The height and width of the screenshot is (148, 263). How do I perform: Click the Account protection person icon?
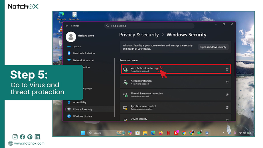tap(125, 82)
